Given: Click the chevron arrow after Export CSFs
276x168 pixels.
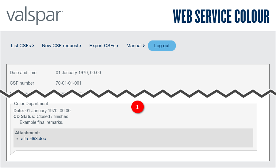Looking at the screenshot, I should click(x=117, y=46).
